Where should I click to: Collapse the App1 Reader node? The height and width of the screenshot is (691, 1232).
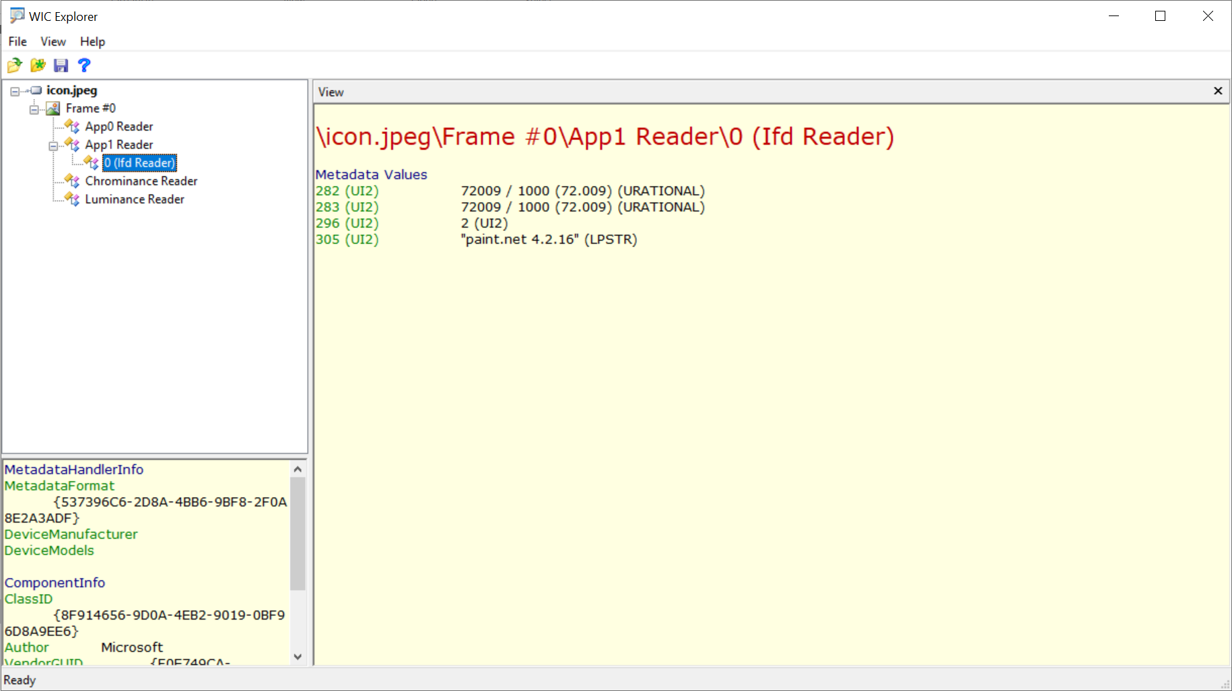(53, 144)
